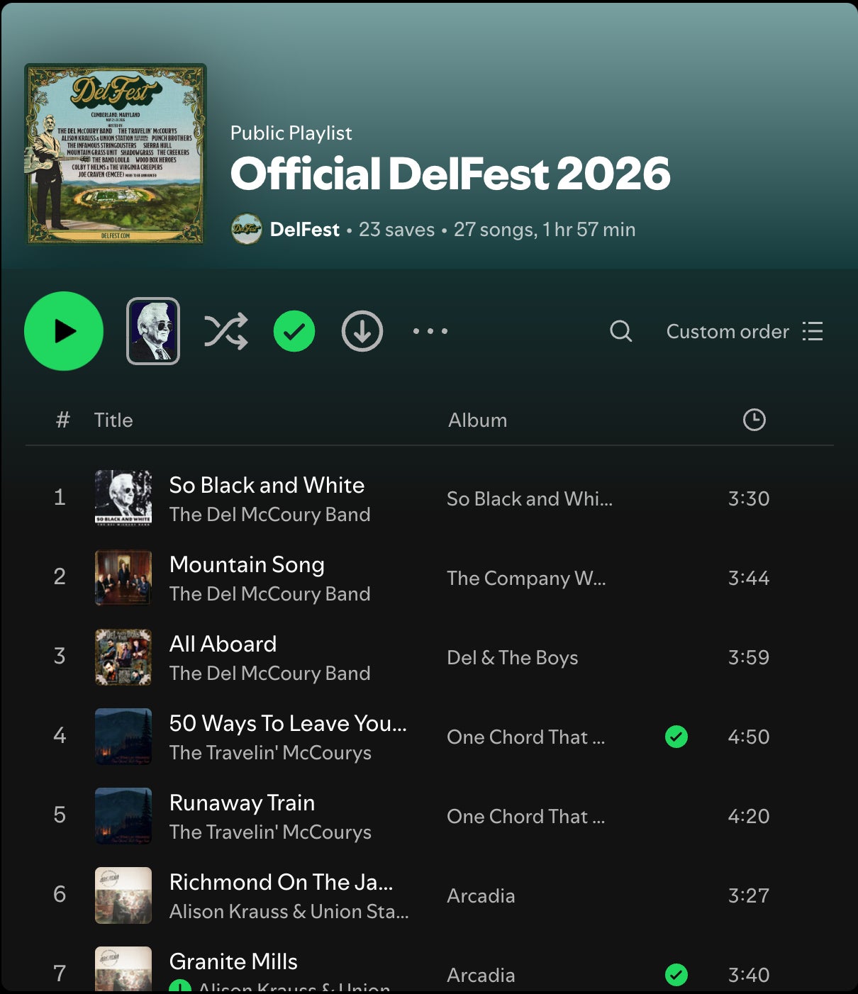This screenshot has width=858, height=994.
Task: Click the DelFest festival poster cover art
Action: coord(116,154)
